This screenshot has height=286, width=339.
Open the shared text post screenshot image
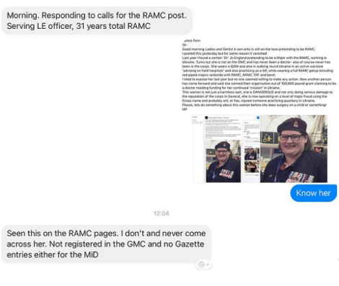click(x=259, y=75)
